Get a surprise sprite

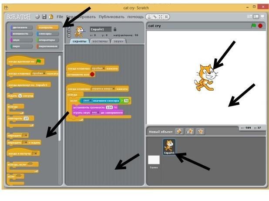tap(200, 132)
